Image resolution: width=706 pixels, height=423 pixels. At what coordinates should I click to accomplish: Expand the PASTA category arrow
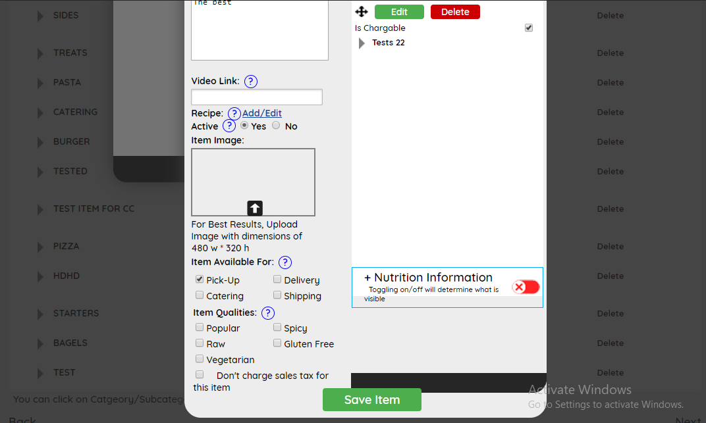(41, 83)
